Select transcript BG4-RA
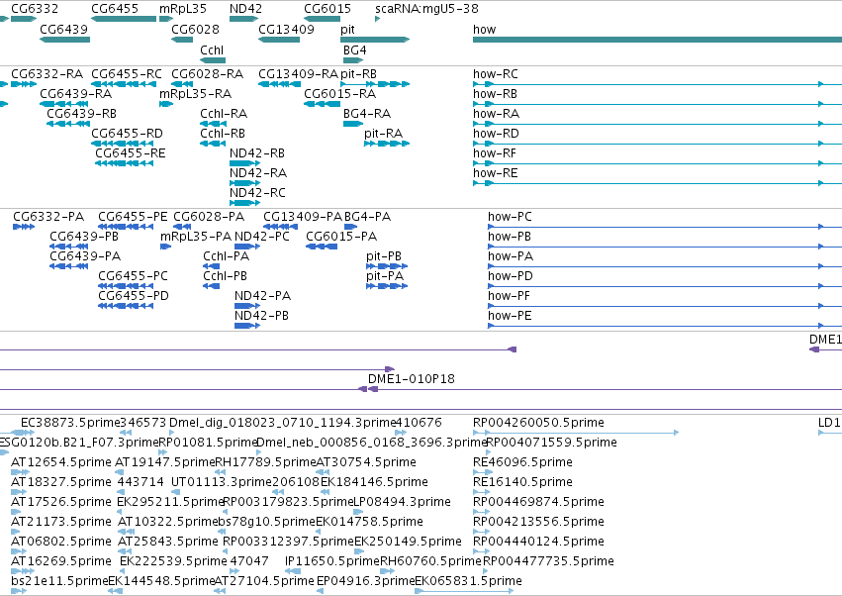842x596 pixels. click(x=367, y=114)
